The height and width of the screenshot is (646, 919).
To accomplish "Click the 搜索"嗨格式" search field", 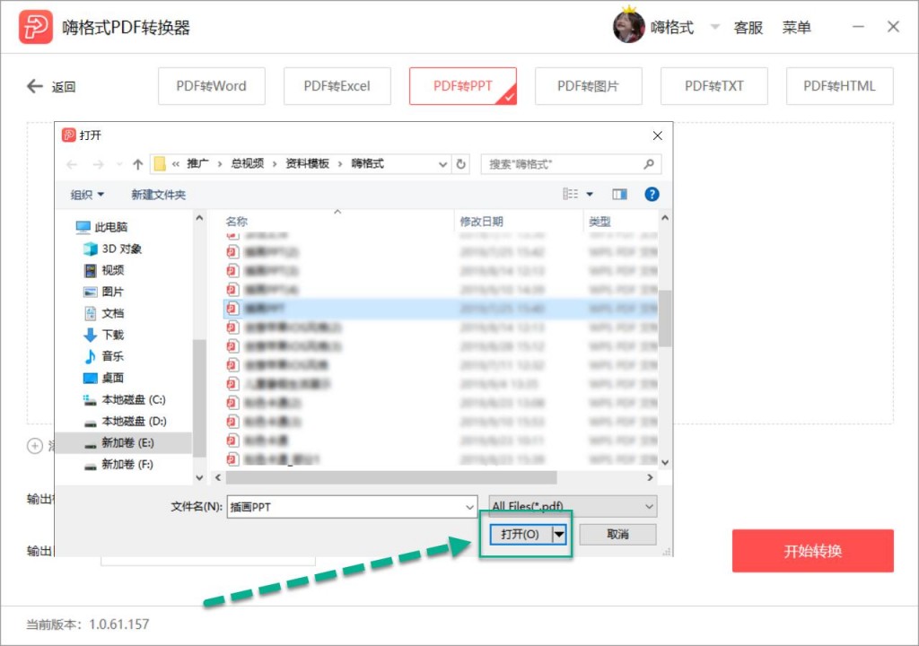I will (x=571, y=164).
